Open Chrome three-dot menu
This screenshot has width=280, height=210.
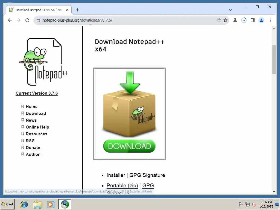click(270, 20)
